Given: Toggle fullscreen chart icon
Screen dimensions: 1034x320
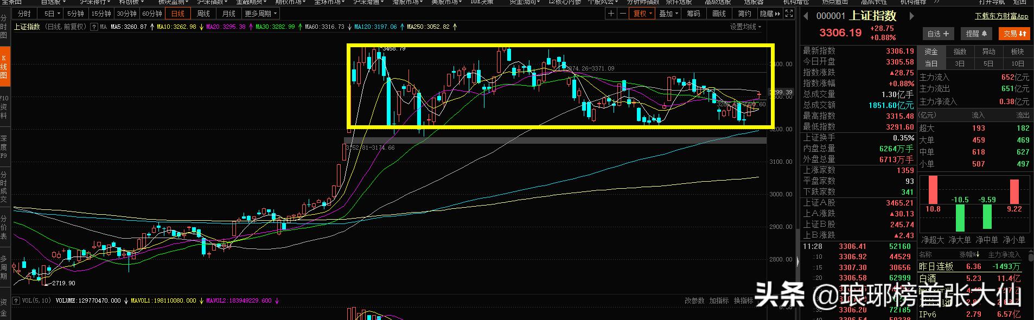Looking at the screenshot, I should click(x=789, y=14).
